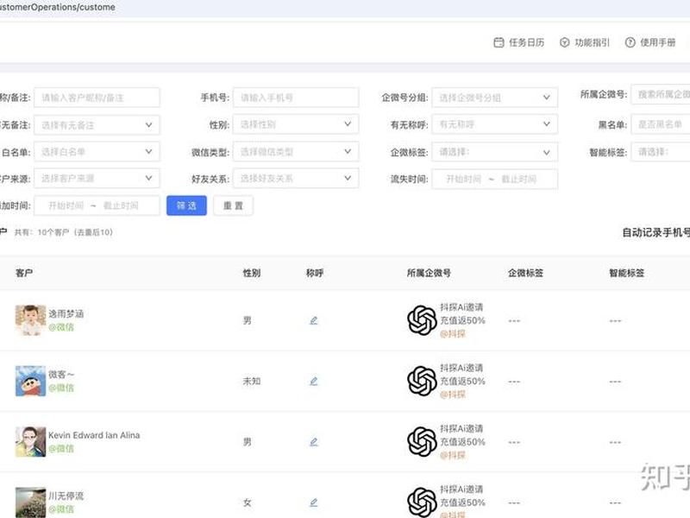Click the 重置 reset button
Viewport: 690px width, 518px height.
click(x=233, y=205)
